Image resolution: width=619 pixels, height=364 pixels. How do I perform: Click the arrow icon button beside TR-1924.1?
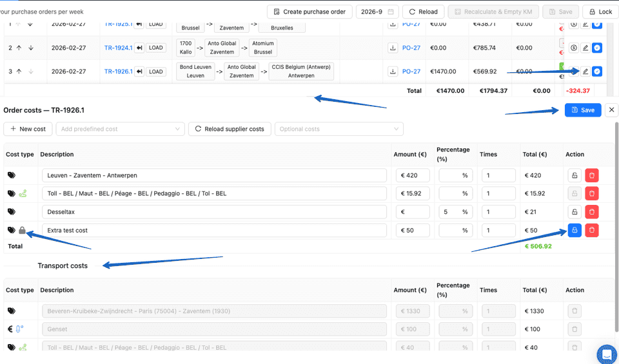[x=139, y=48]
